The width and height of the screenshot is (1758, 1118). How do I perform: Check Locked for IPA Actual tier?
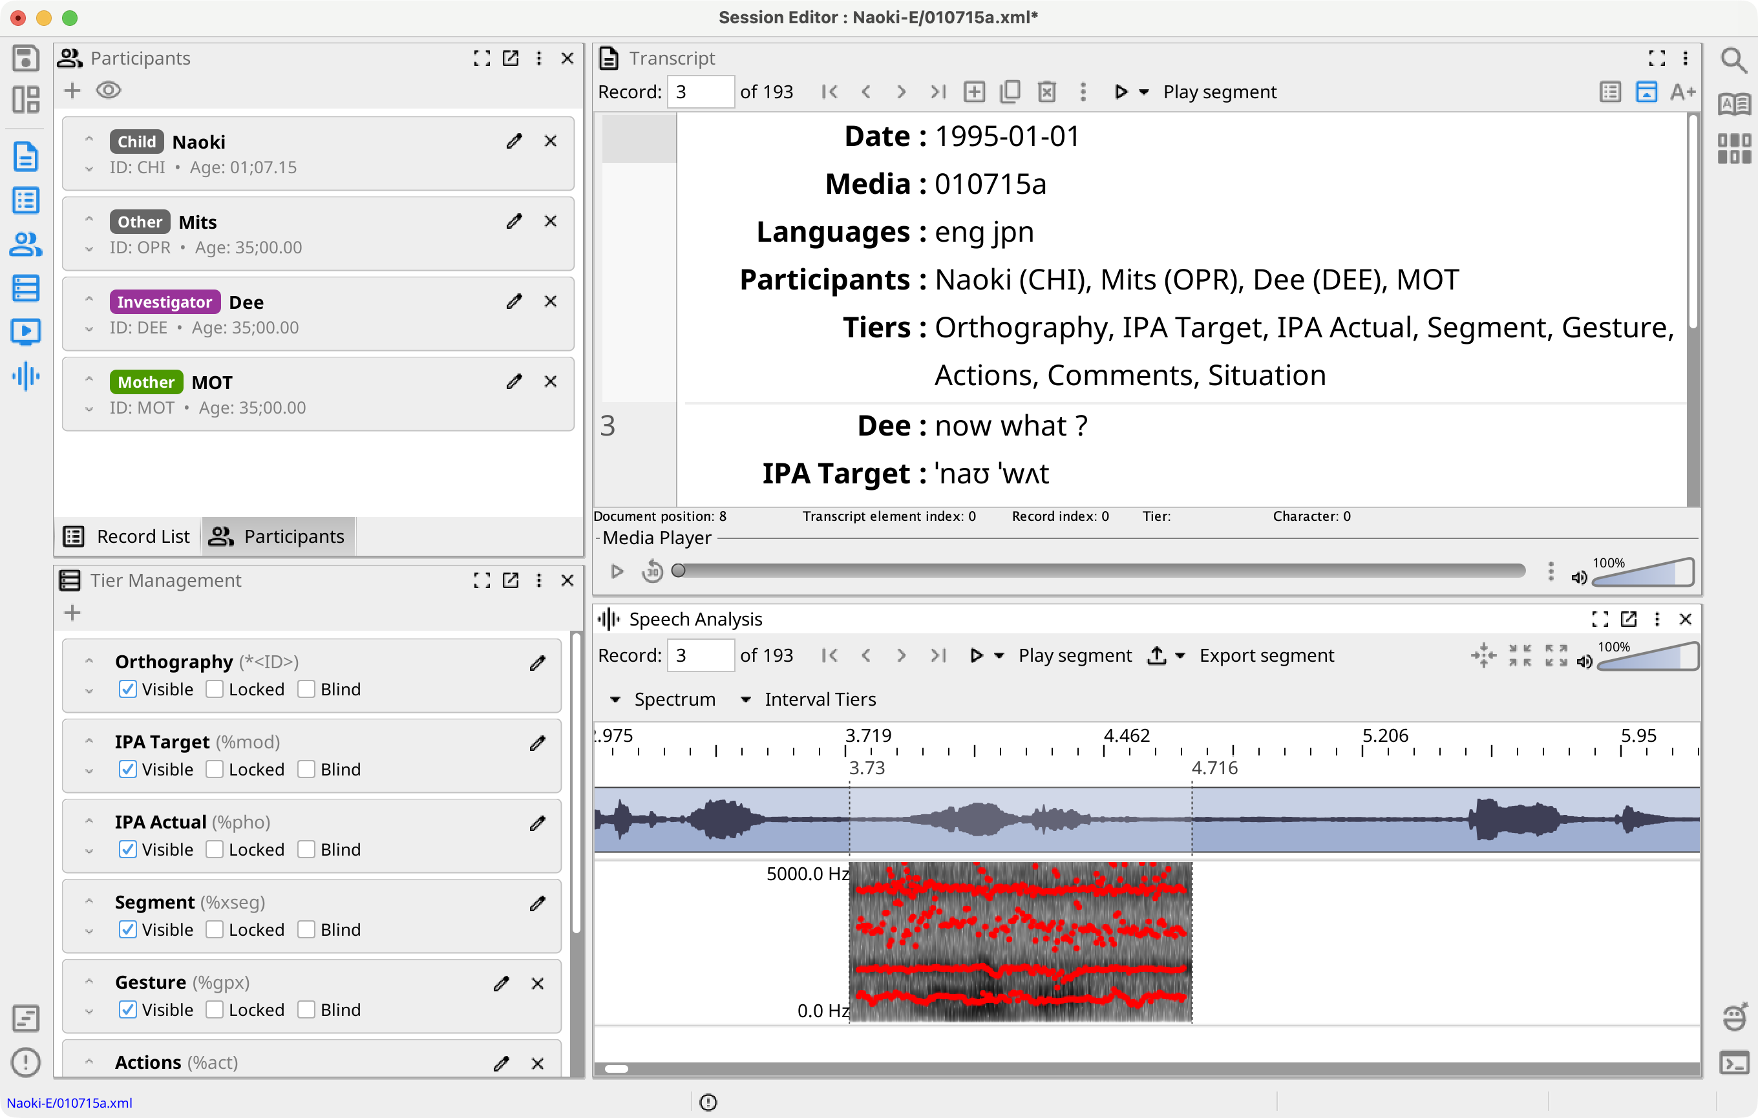point(215,850)
